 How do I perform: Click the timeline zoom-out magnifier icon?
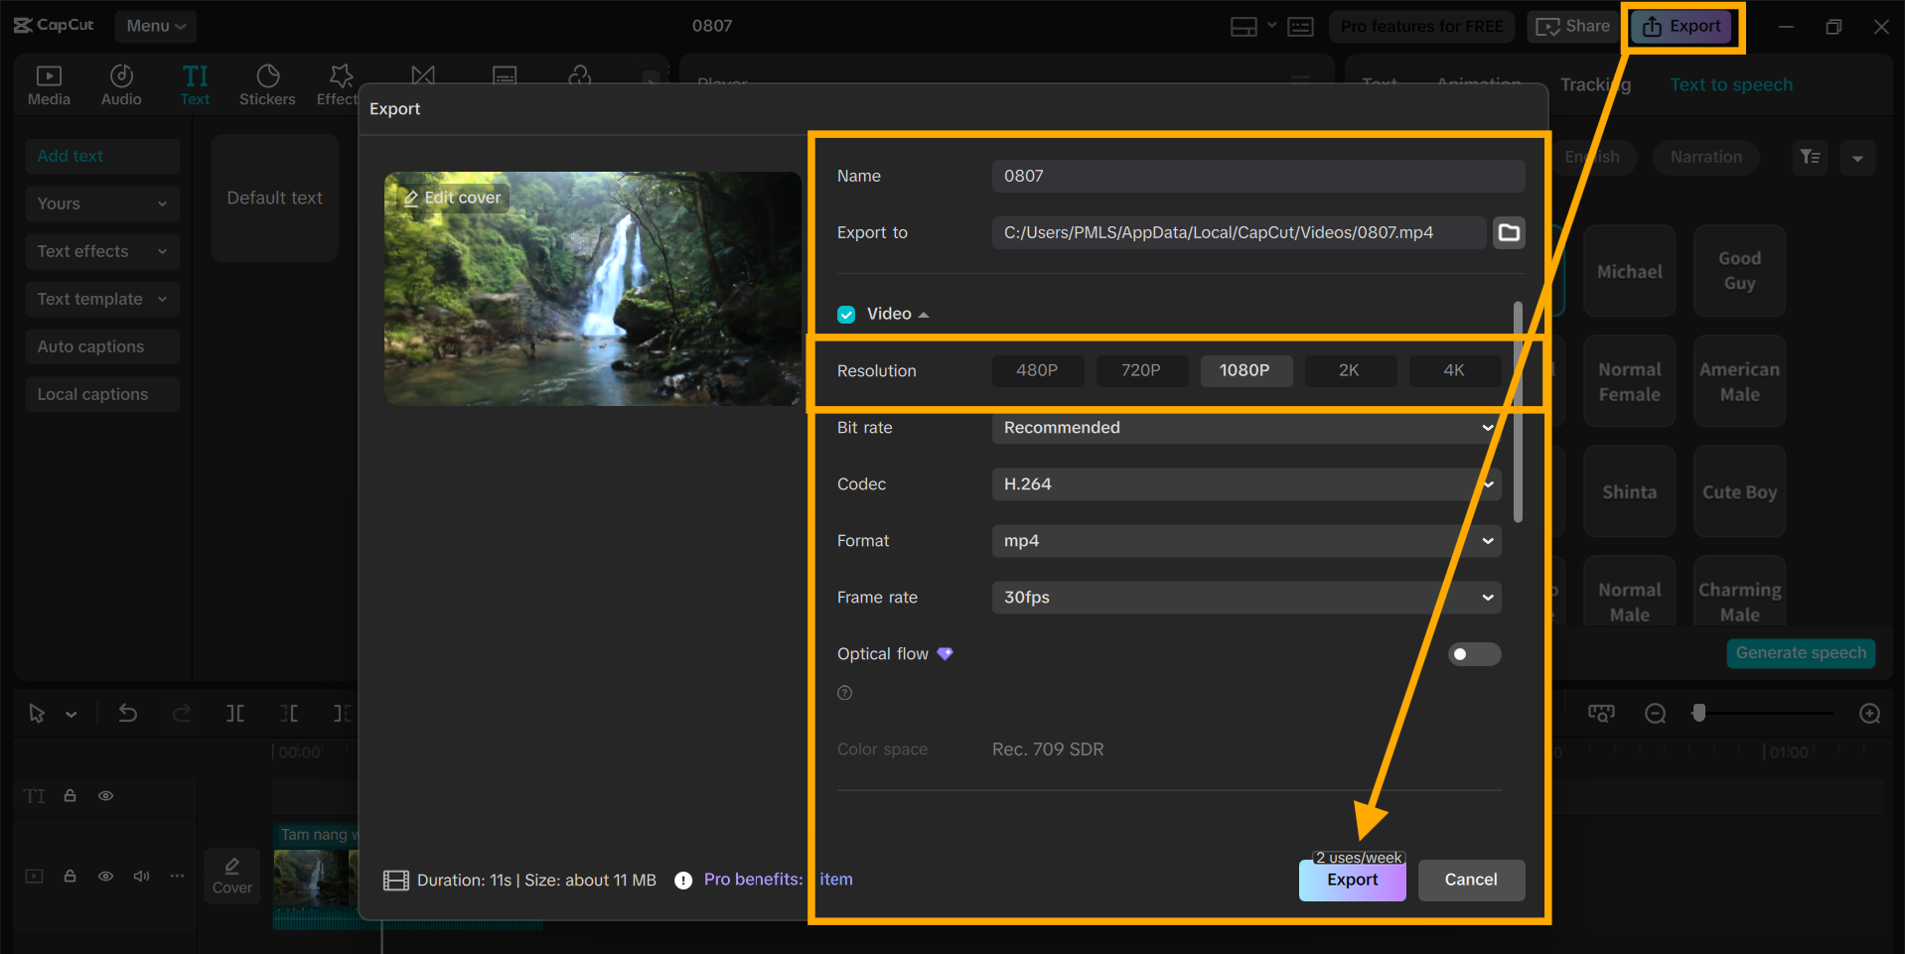click(1655, 714)
